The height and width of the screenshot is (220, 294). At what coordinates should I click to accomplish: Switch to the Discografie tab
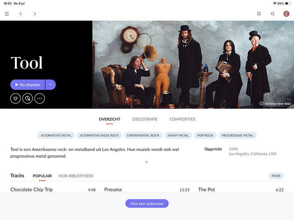coord(145,119)
